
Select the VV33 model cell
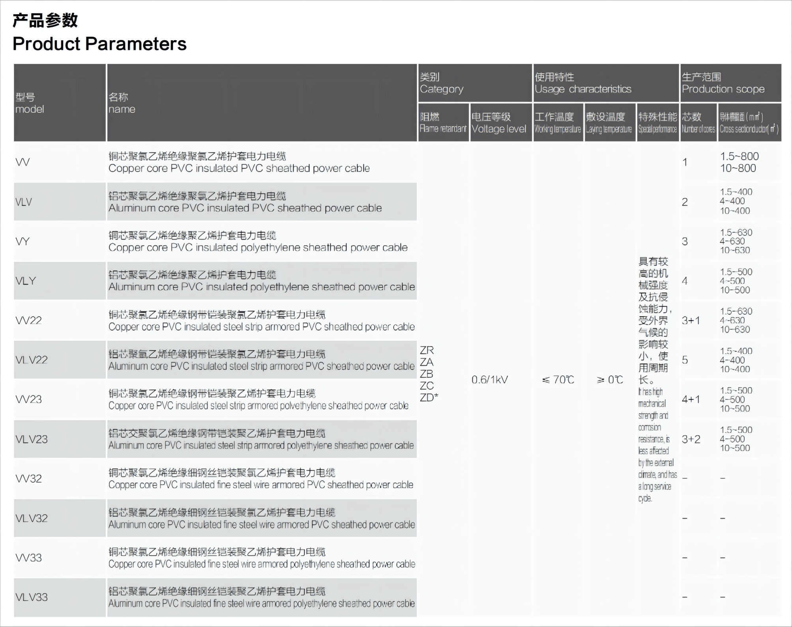tap(60, 558)
